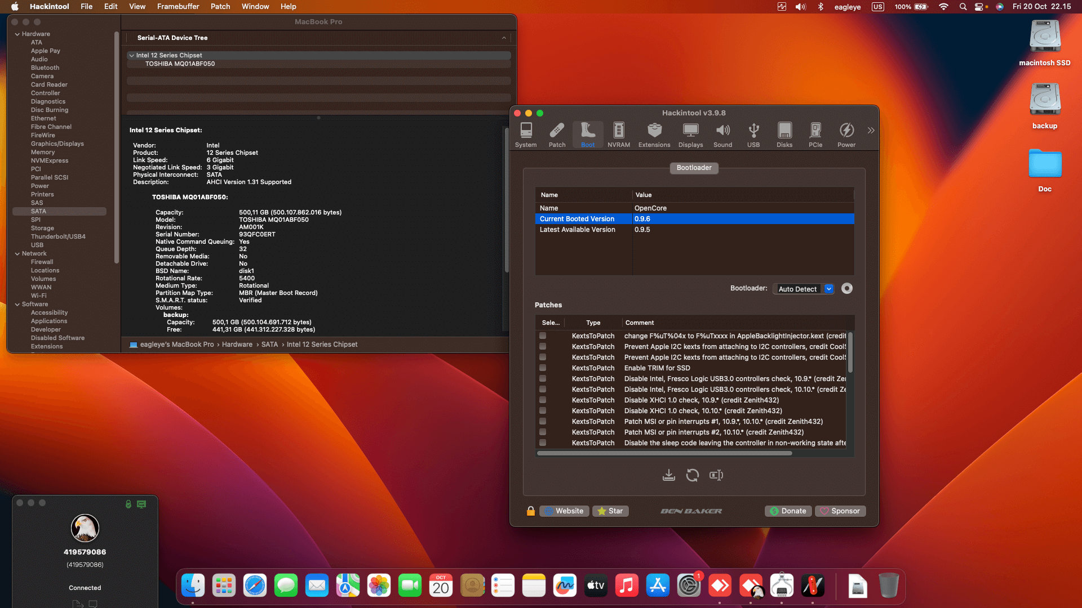Check the Disable XHCI 1.0 check 10.9 patch

(x=543, y=400)
